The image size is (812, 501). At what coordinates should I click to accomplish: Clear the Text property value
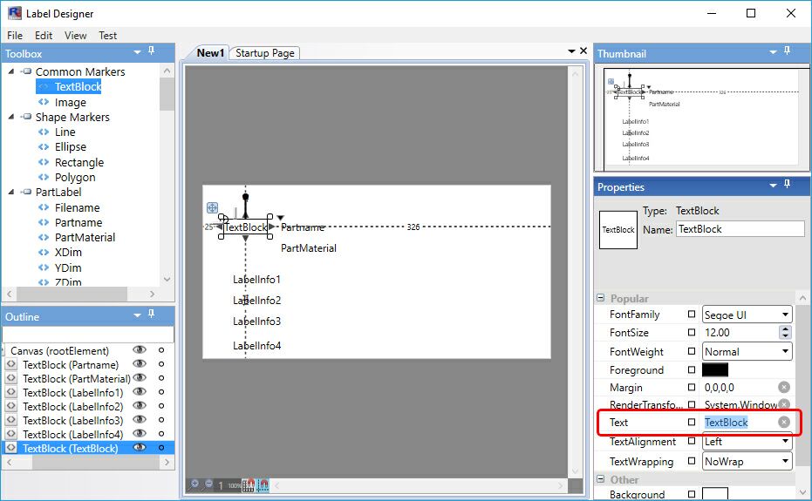(784, 423)
